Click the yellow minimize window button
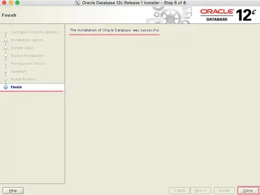 point(11,3)
